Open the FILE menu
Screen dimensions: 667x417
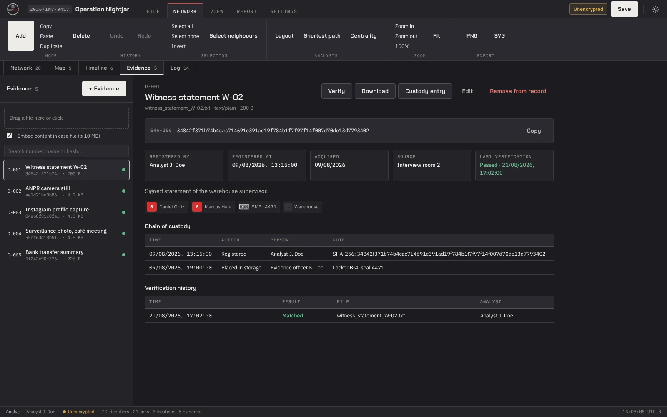[x=153, y=11]
